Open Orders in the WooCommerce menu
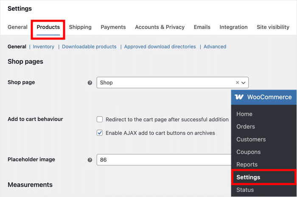This screenshot has height=197, width=297. (246, 127)
